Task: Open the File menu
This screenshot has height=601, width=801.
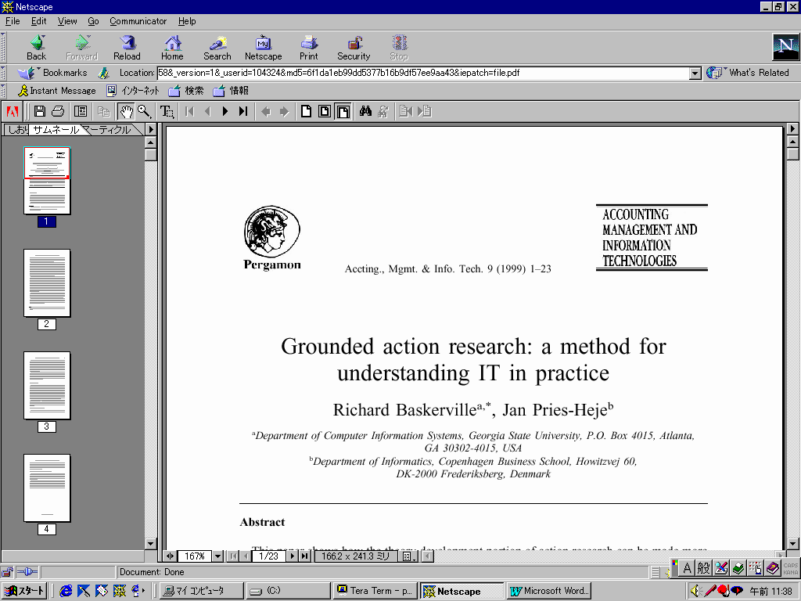Action: pos(13,21)
